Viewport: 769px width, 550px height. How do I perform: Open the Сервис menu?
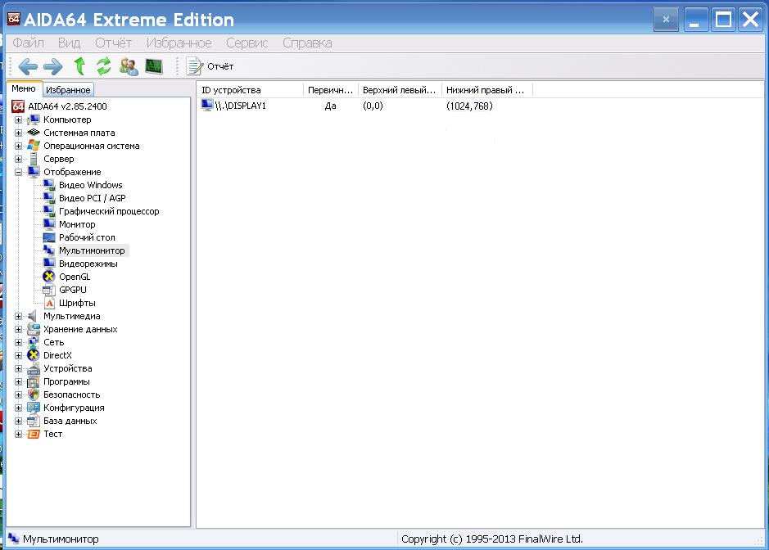click(x=247, y=43)
